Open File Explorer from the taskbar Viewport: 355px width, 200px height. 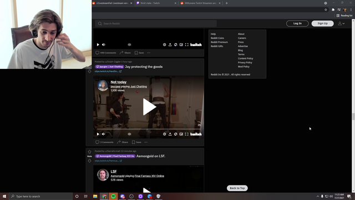(95, 196)
